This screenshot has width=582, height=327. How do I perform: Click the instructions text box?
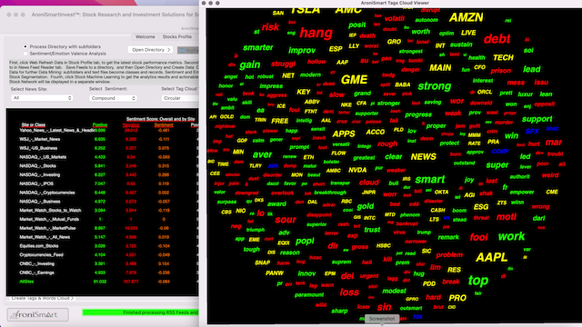coord(104,73)
